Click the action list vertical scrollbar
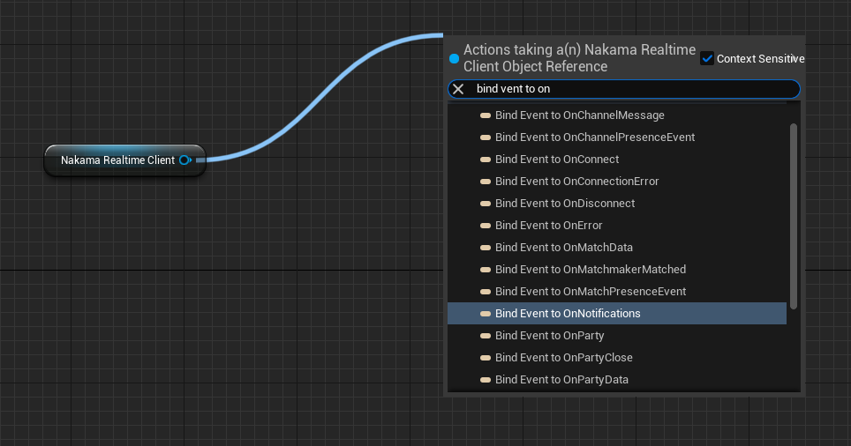 point(793,216)
